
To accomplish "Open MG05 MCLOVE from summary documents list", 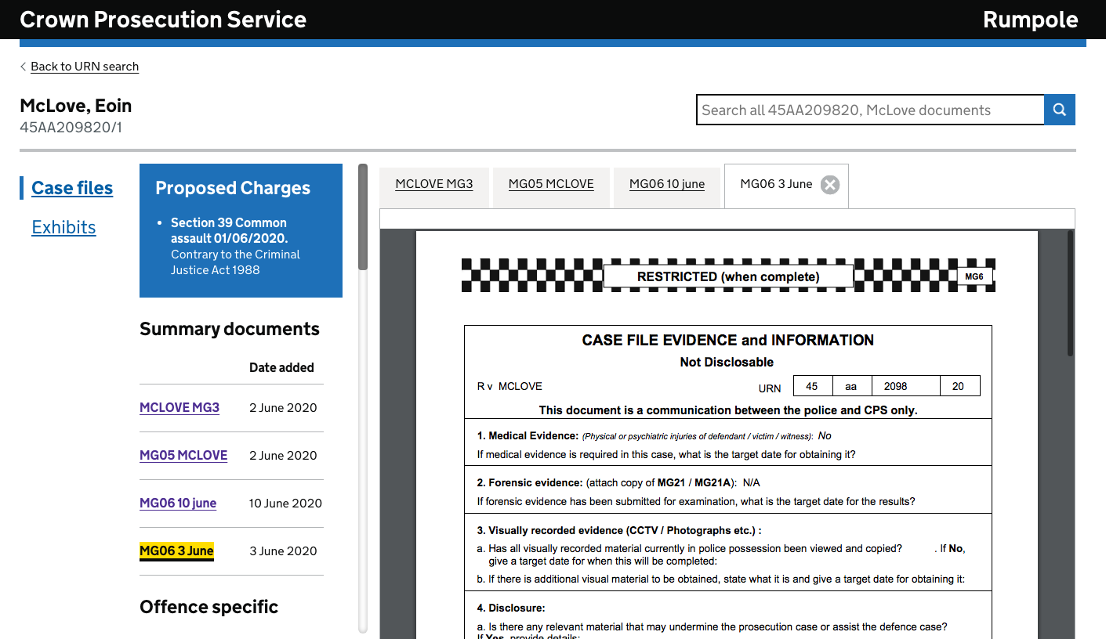I will (x=183, y=455).
